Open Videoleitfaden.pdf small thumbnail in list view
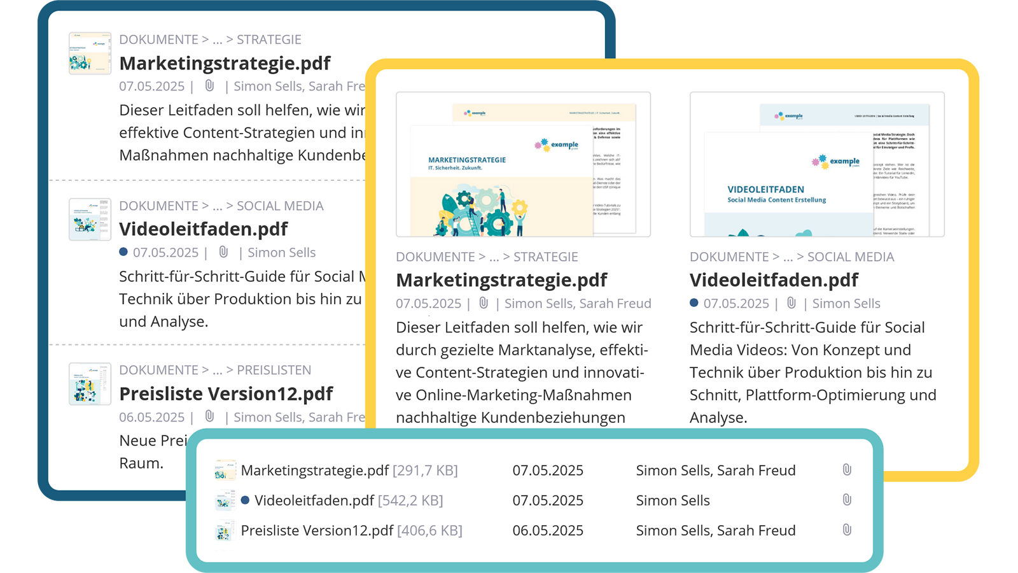Image resolution: width=1018 pixels, height=573 pixels. click(x=90, y=219)
